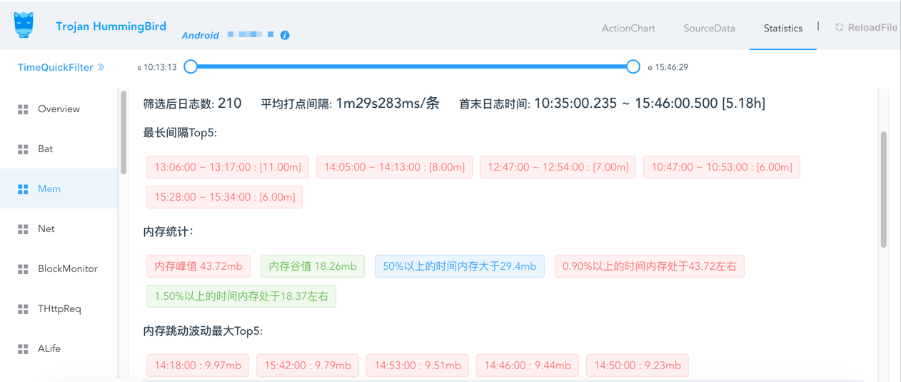The image size is (901, 382).
Task: Click the 50%以上的时间内存大于29.4mb tag
Action: [x=460, y=266]
